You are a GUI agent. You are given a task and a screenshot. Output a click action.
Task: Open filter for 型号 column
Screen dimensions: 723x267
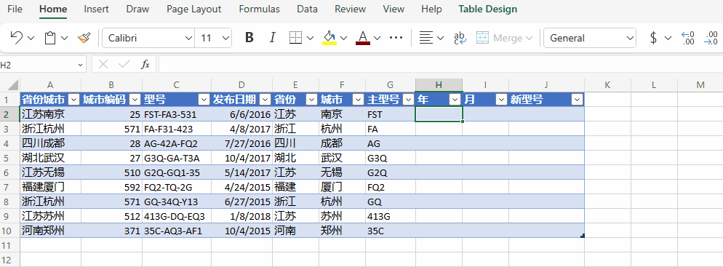[204, 99]
